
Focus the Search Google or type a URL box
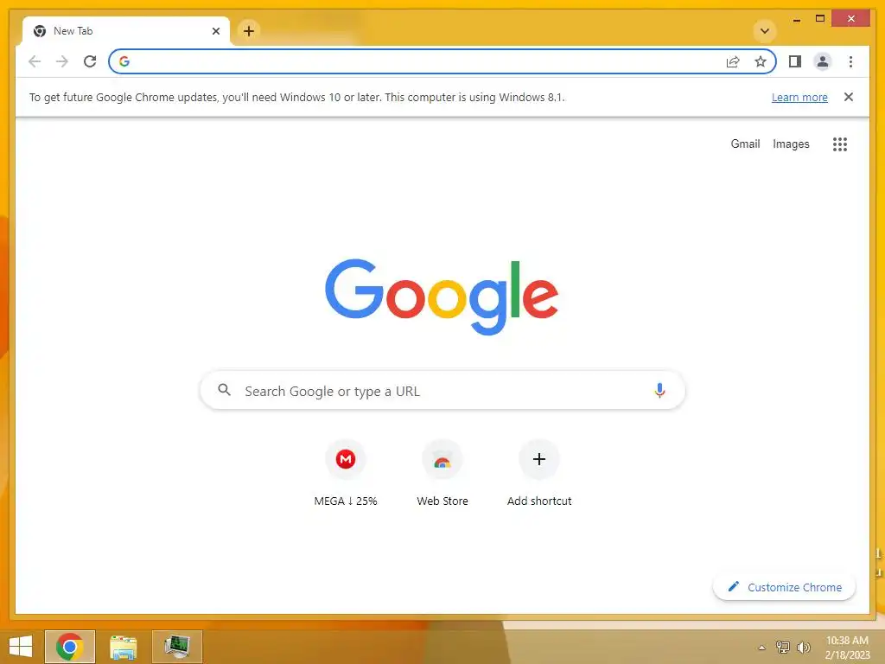pyautogui.click(x=442, y=391)
